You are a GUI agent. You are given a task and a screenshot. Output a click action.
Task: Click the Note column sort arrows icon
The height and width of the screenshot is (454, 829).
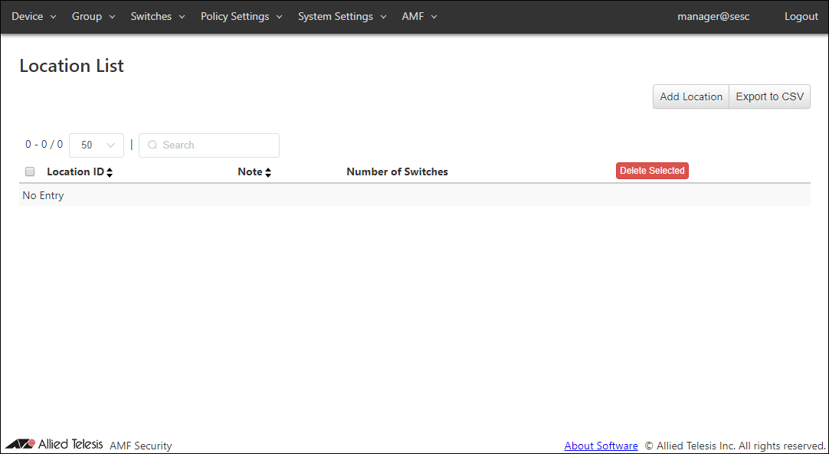click(x=268, y=172)
